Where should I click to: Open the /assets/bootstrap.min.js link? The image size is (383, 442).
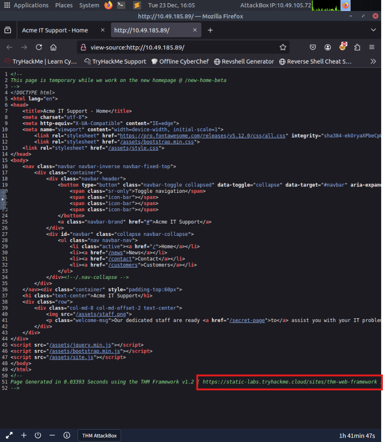(x=85, y=351)
